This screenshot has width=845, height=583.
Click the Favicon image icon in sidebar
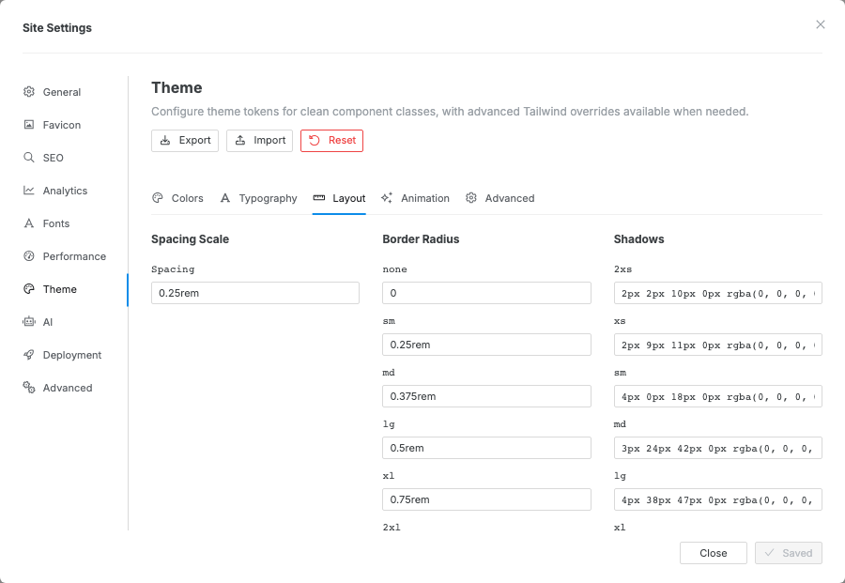click(x=28, y=125)
